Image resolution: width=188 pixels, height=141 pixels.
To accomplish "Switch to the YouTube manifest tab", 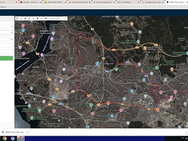I will (x=30, y=2).
